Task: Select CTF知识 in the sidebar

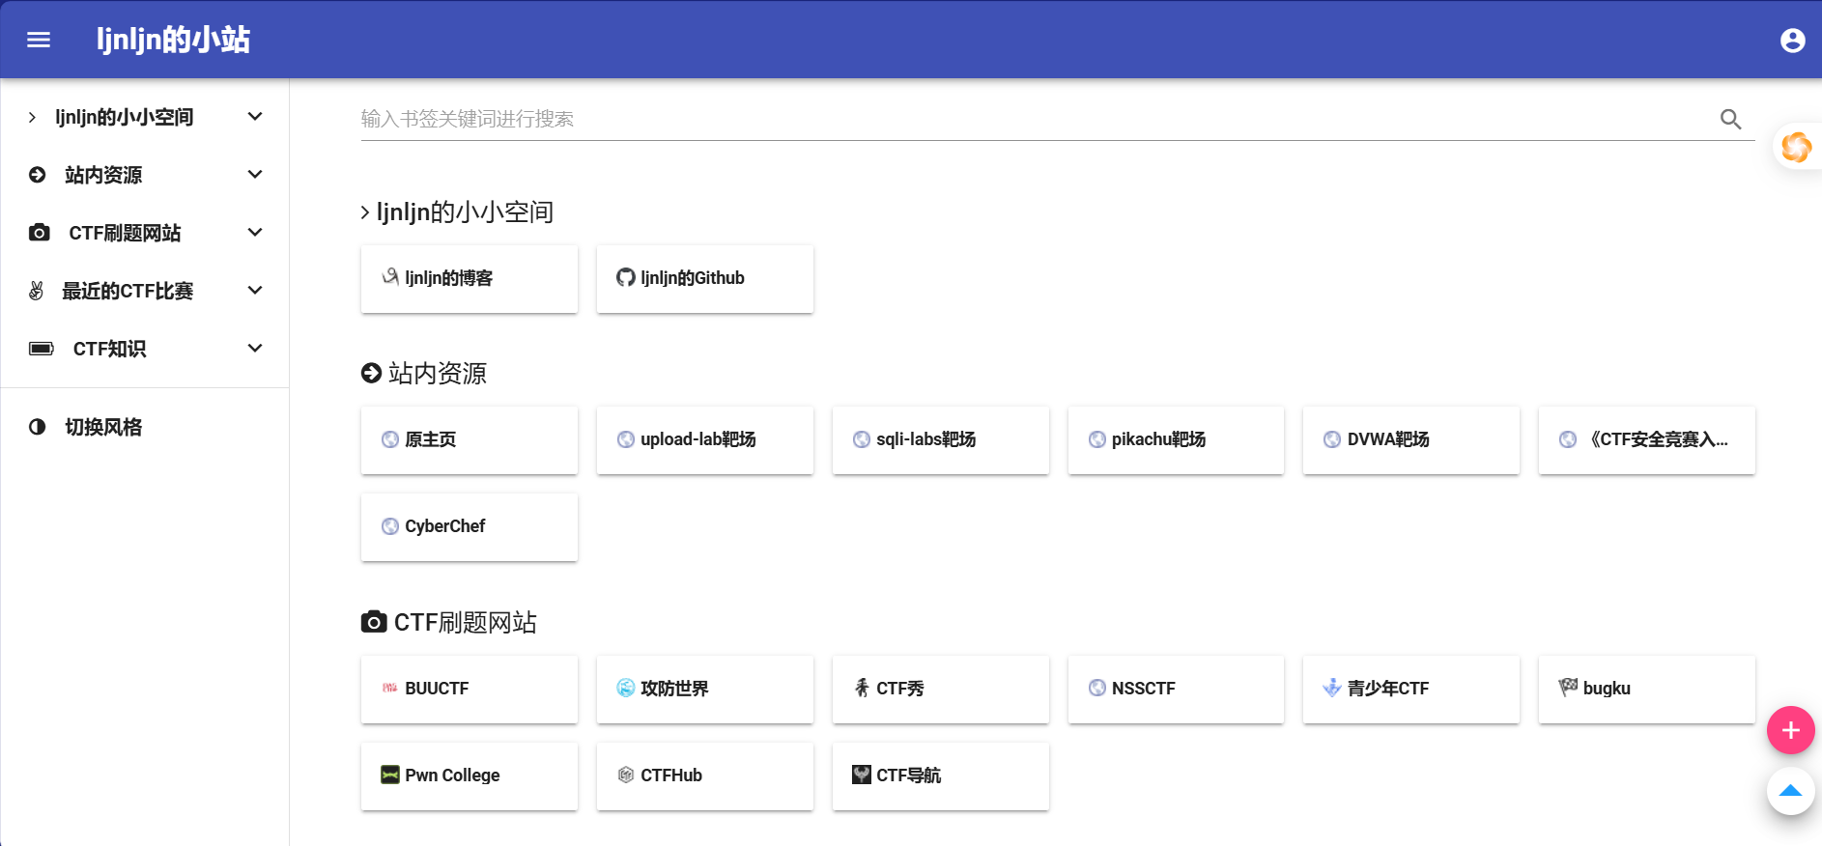Action: tap(145, 349)
